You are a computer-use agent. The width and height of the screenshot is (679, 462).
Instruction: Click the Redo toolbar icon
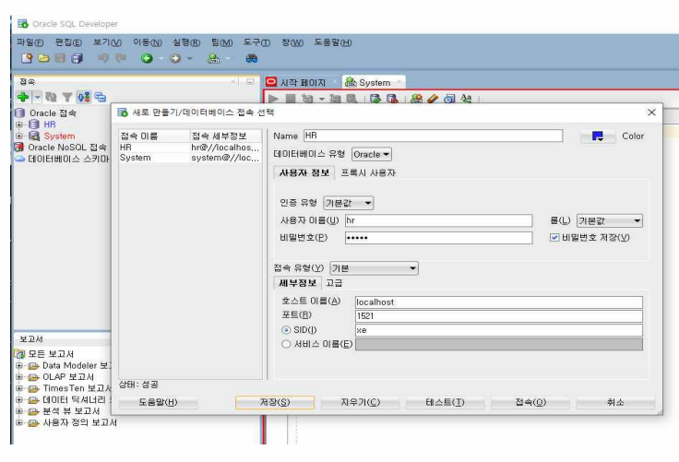pos(120,58)
